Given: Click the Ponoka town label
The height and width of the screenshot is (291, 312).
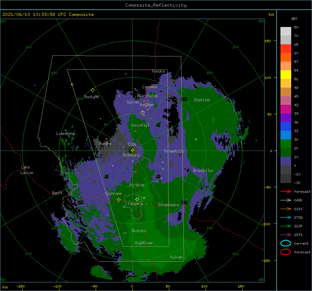Looking at the screenshot, I should (x=158, y=72).
